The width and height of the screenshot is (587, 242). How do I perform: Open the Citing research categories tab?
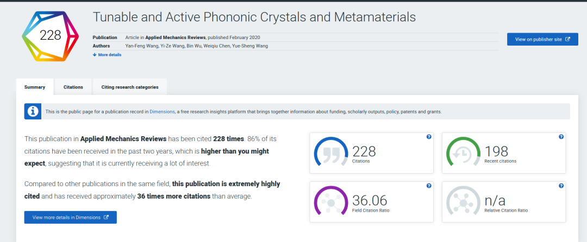click(x=130, y=87)
